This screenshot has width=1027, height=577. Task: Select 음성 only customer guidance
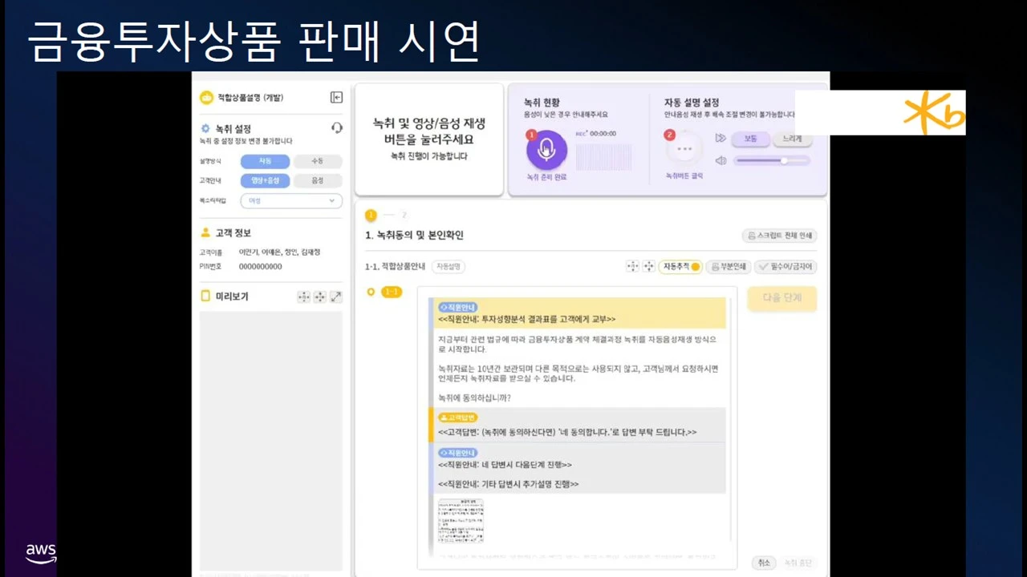318,181
